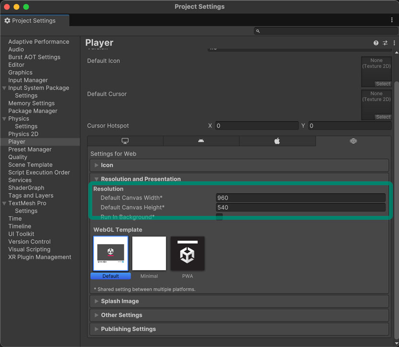
Task: Click the Project Settings window tab
Action: tap(35, 21)
